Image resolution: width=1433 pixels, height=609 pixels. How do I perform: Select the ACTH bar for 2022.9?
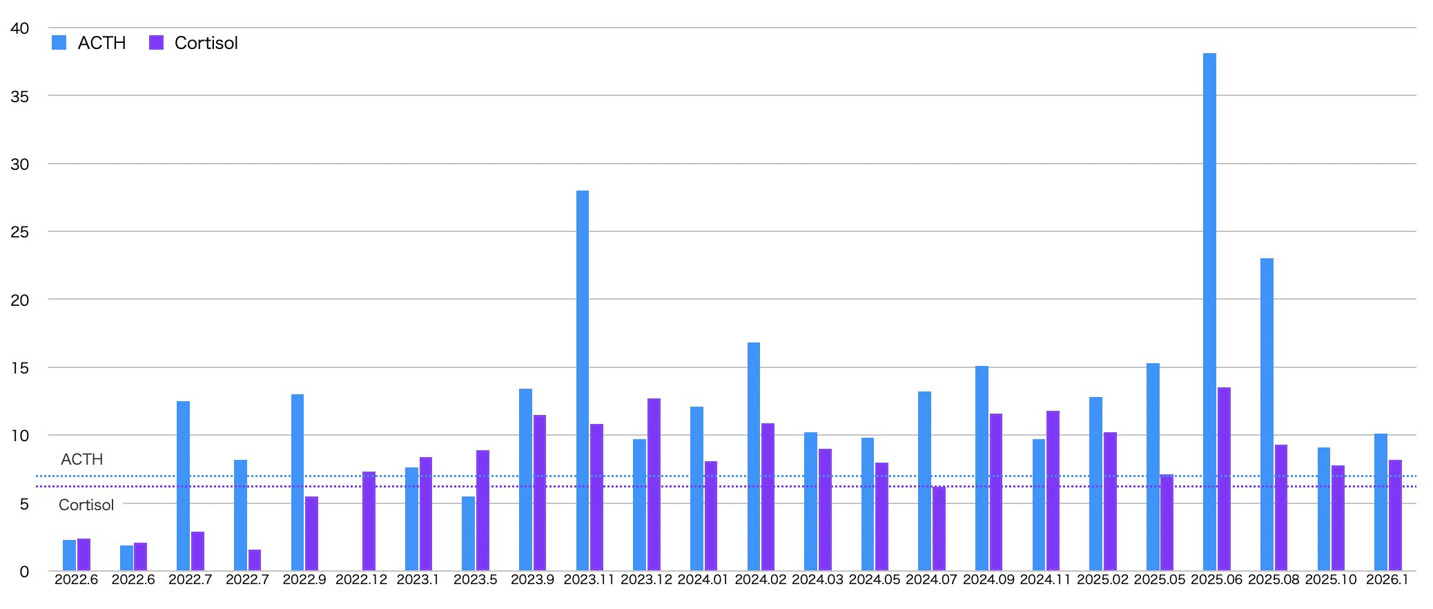298,482
